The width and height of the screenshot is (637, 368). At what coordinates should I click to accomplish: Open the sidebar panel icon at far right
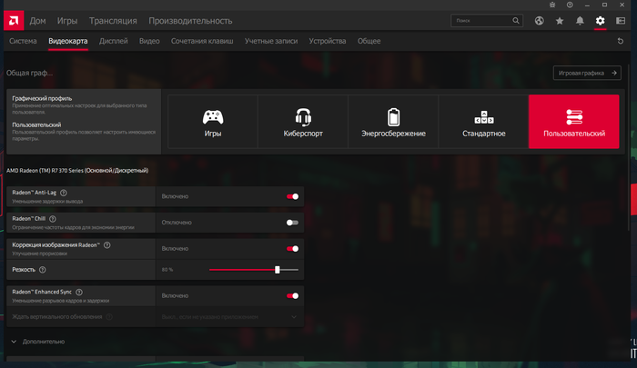[x=620, y=20]
